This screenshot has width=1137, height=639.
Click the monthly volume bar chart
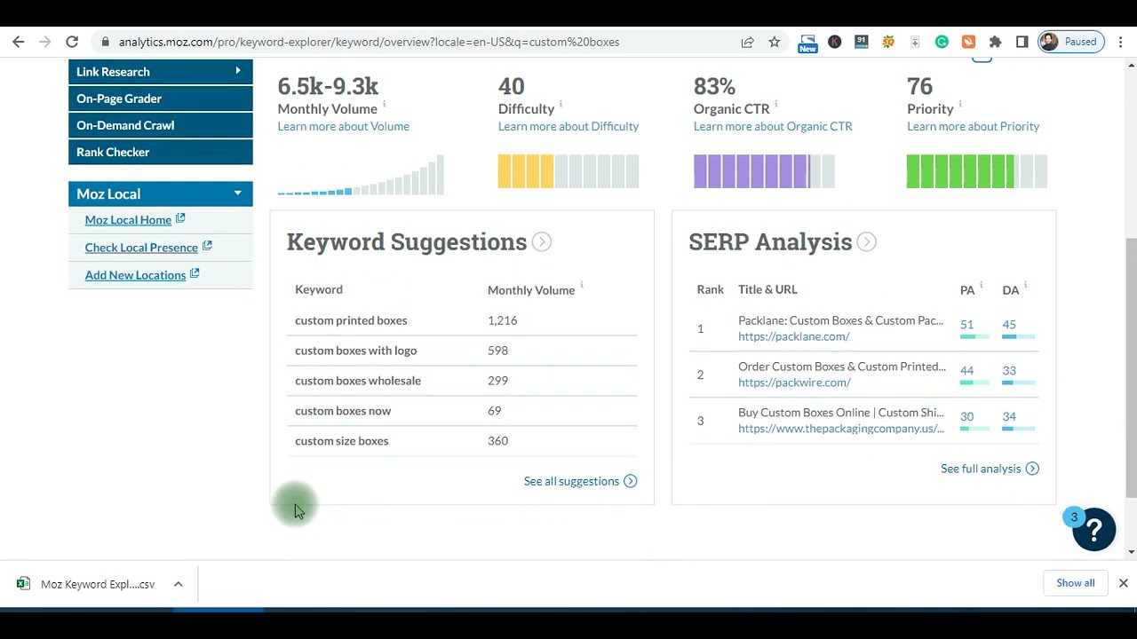point(361,175)
